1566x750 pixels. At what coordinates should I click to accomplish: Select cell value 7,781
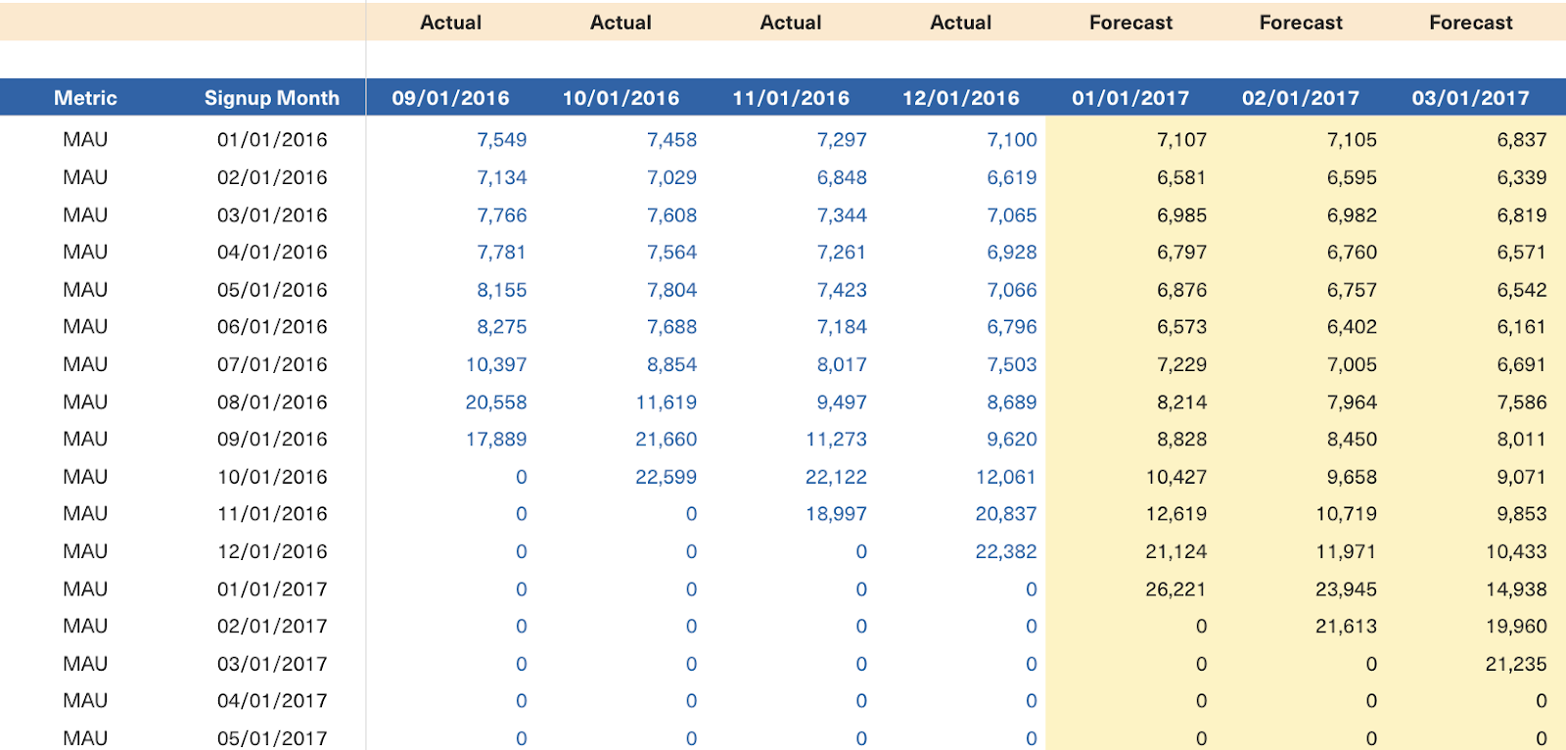tap(502, 253)
